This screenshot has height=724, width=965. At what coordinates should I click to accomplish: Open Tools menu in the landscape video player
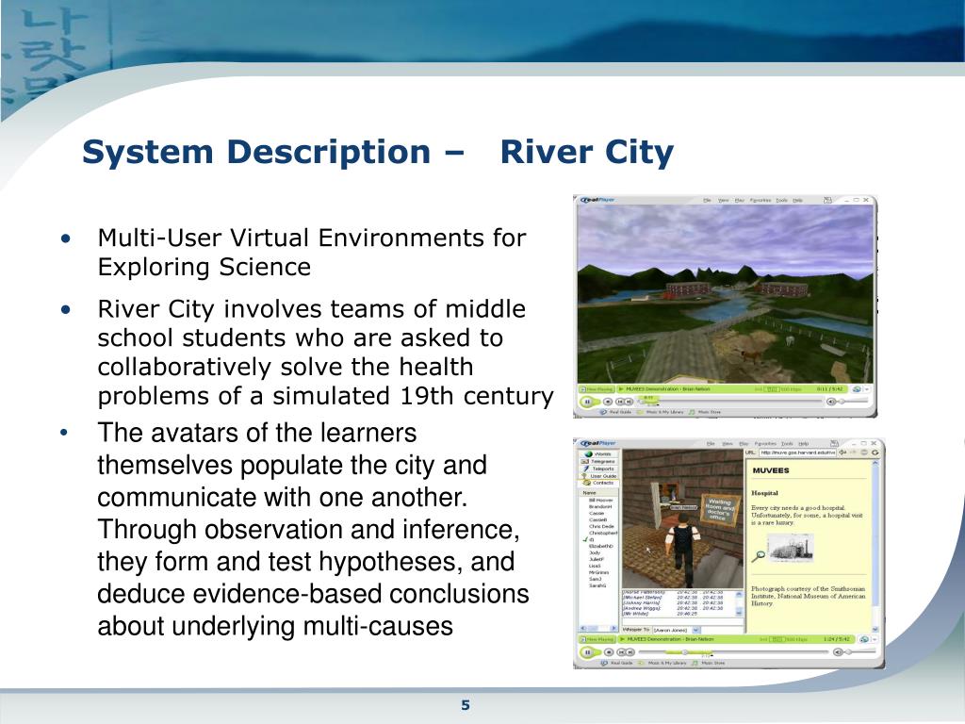point(781,200)
